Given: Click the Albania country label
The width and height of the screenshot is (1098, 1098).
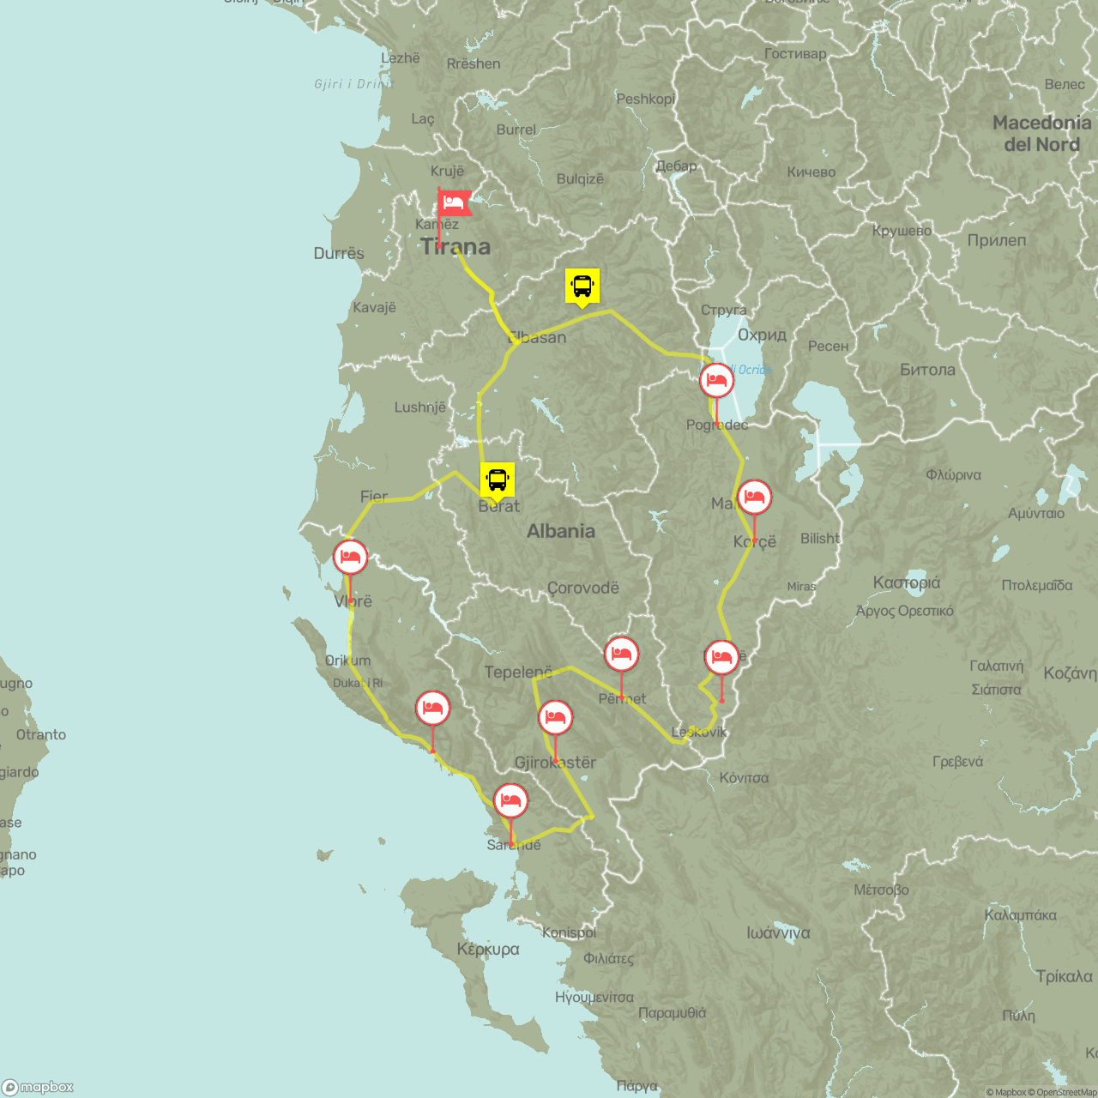Looking at the screenshot, I should tap(561, 531).
